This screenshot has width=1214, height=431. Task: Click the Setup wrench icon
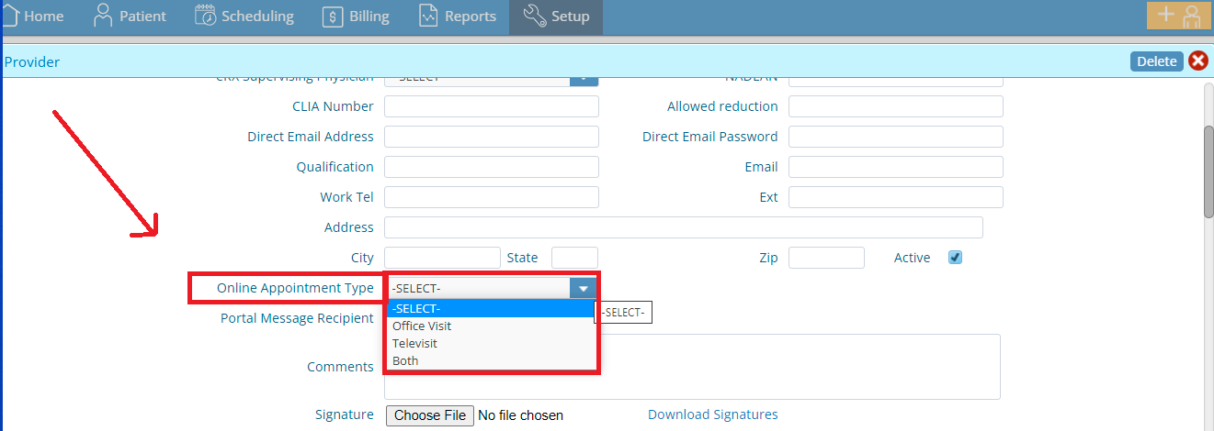[534, 16]
